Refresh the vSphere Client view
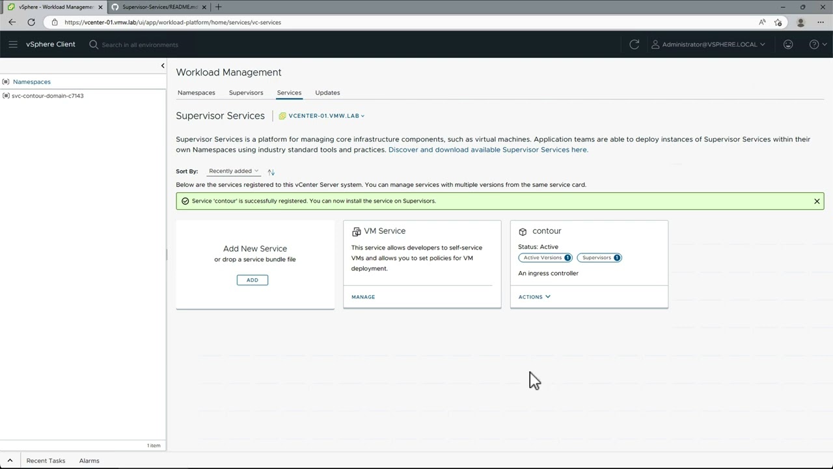833x469 pixels. point(635,44)
